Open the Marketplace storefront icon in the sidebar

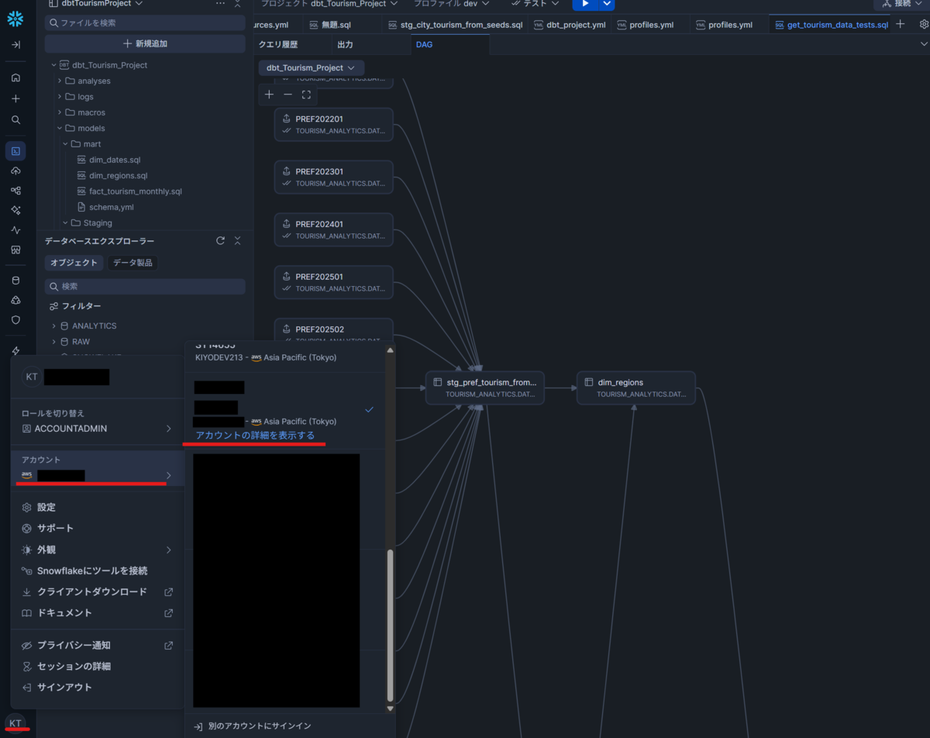[x=15, y=250]
